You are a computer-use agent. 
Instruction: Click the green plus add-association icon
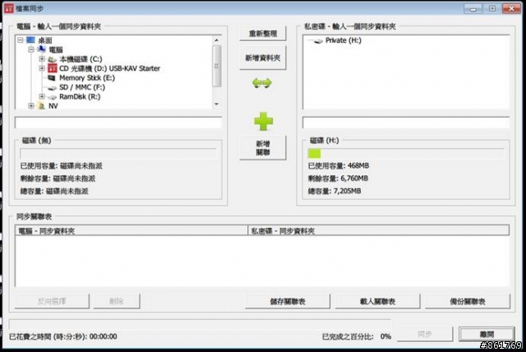[263, 121]
